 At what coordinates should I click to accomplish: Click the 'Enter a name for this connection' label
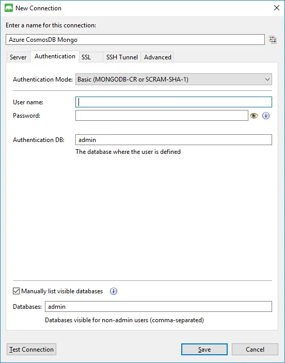click(51, 25)
